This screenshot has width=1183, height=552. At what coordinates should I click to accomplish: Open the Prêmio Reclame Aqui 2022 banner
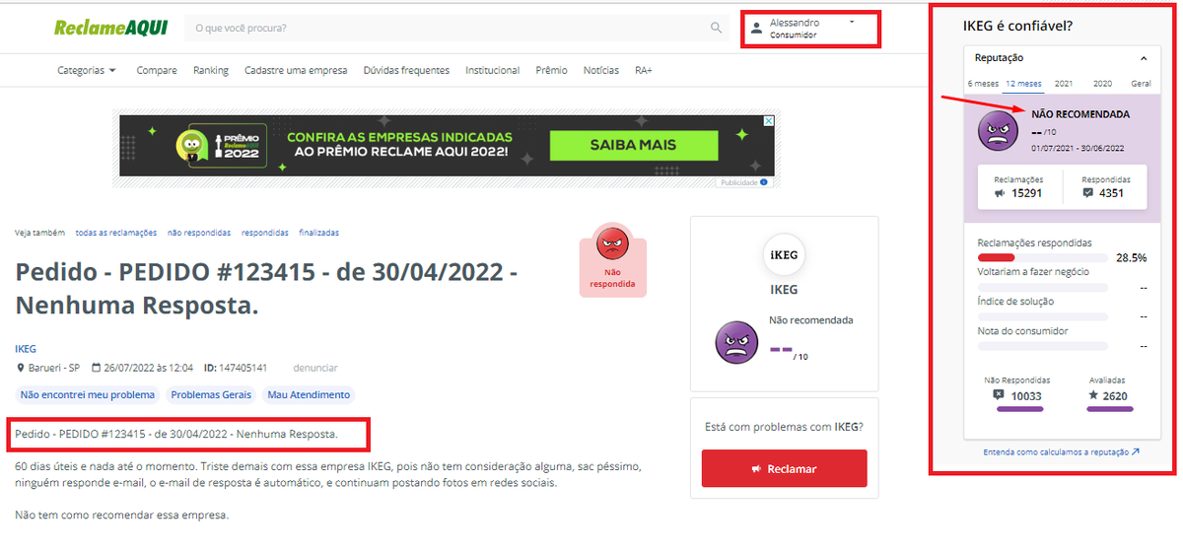pyautogui.click(x=448, y=145)
